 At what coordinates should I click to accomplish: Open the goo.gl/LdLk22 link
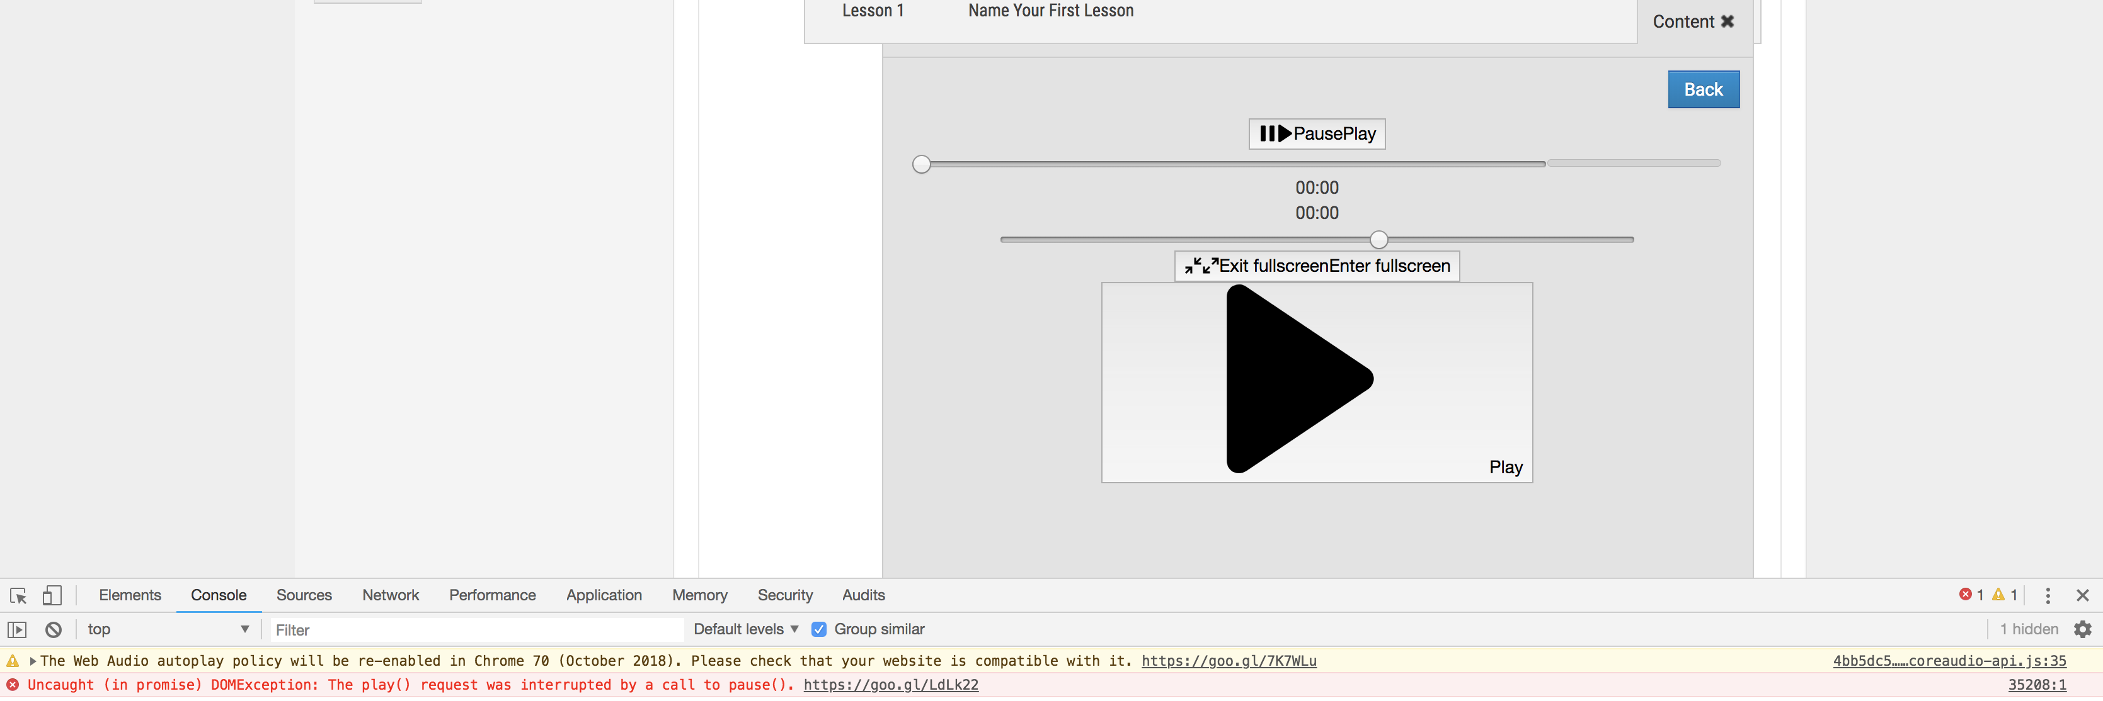[x=891, y=685]
